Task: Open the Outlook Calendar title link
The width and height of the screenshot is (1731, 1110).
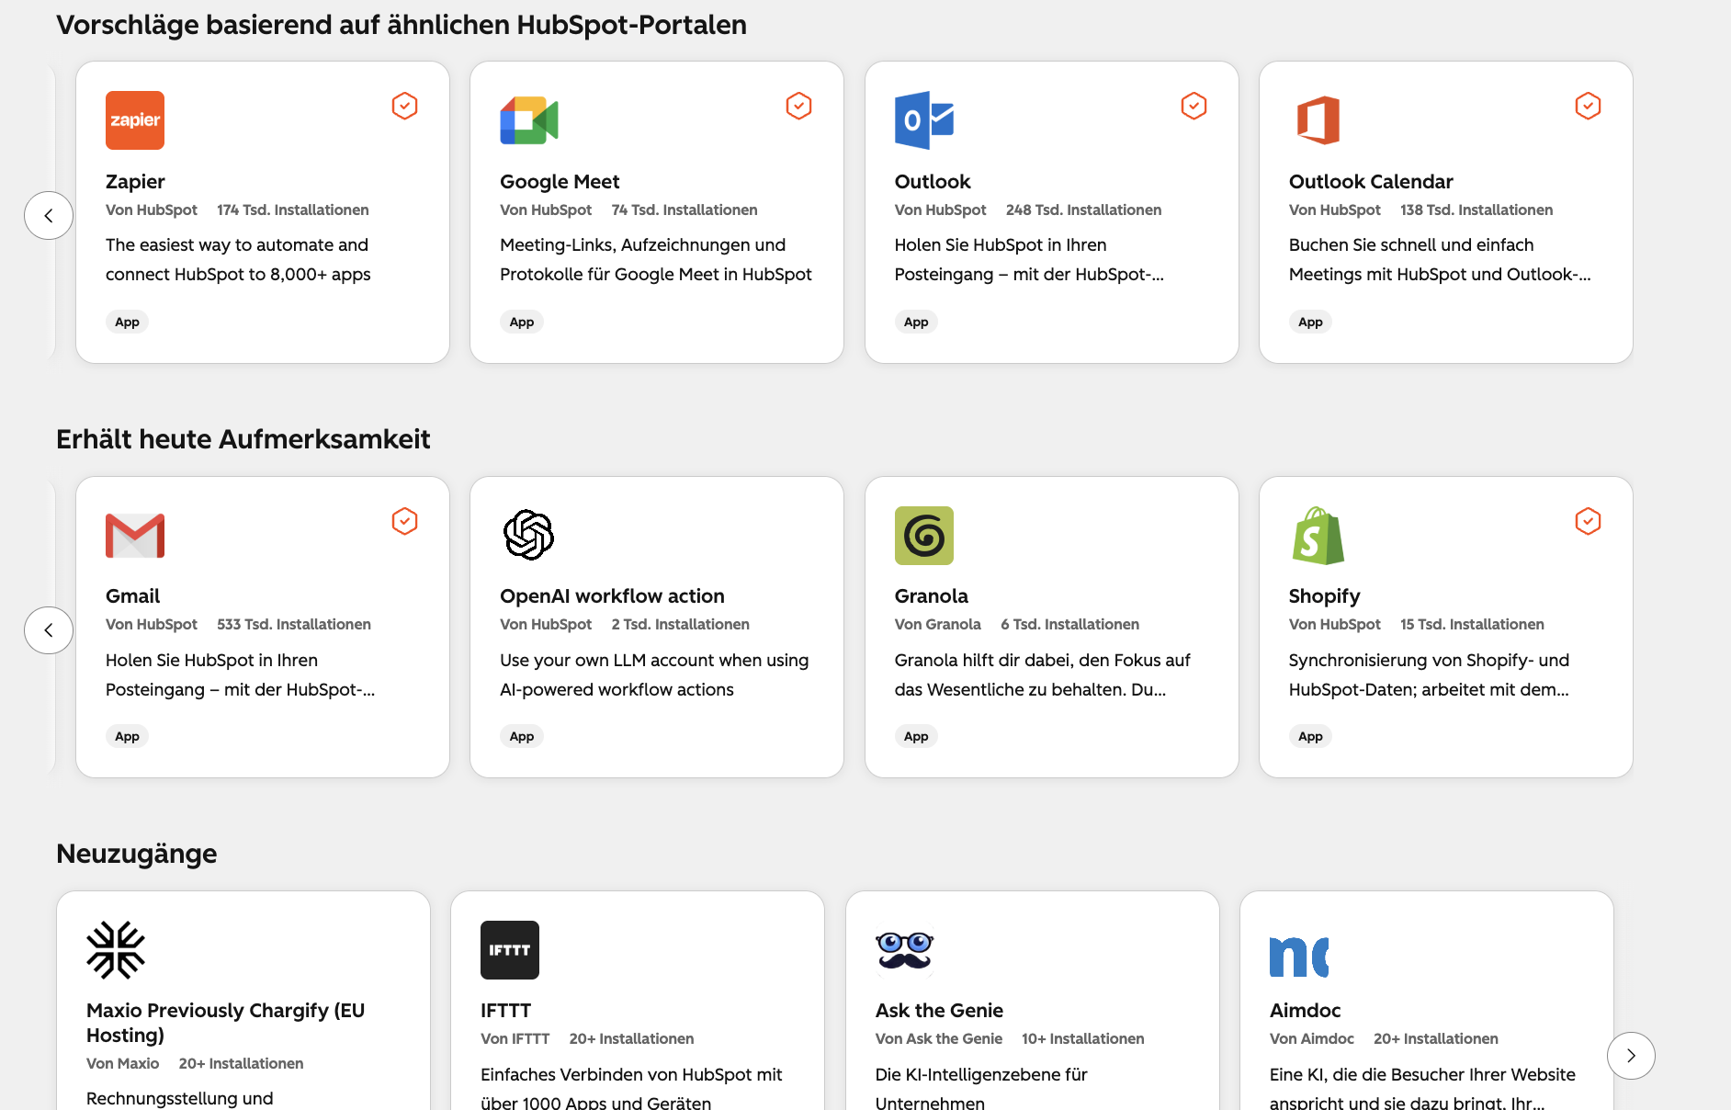Action: (x=1371, y=182)
